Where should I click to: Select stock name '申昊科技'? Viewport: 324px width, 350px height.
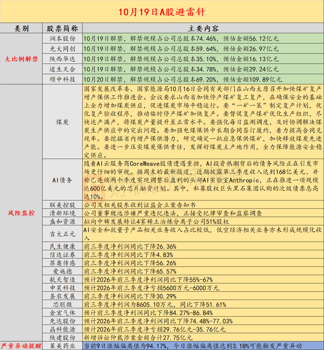[x=62, y=288]
